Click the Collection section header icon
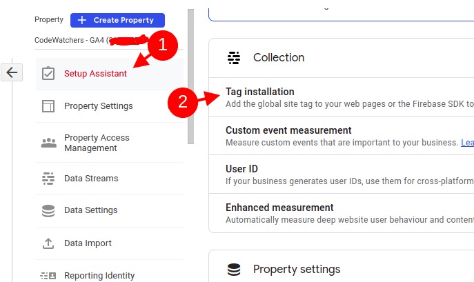Viewport: 474px width, 282px height. [234, 58]
